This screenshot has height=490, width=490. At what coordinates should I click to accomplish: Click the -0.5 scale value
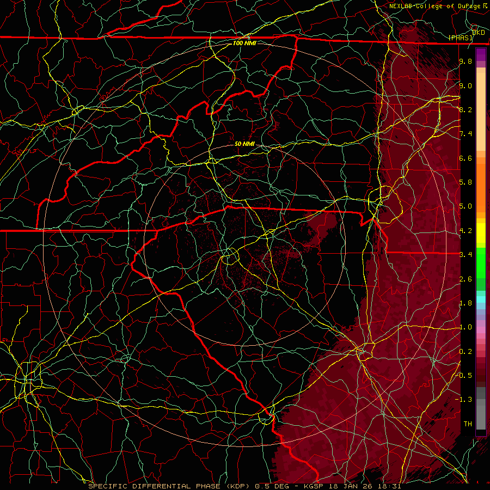pyautogui.click(x=464, y=376)
